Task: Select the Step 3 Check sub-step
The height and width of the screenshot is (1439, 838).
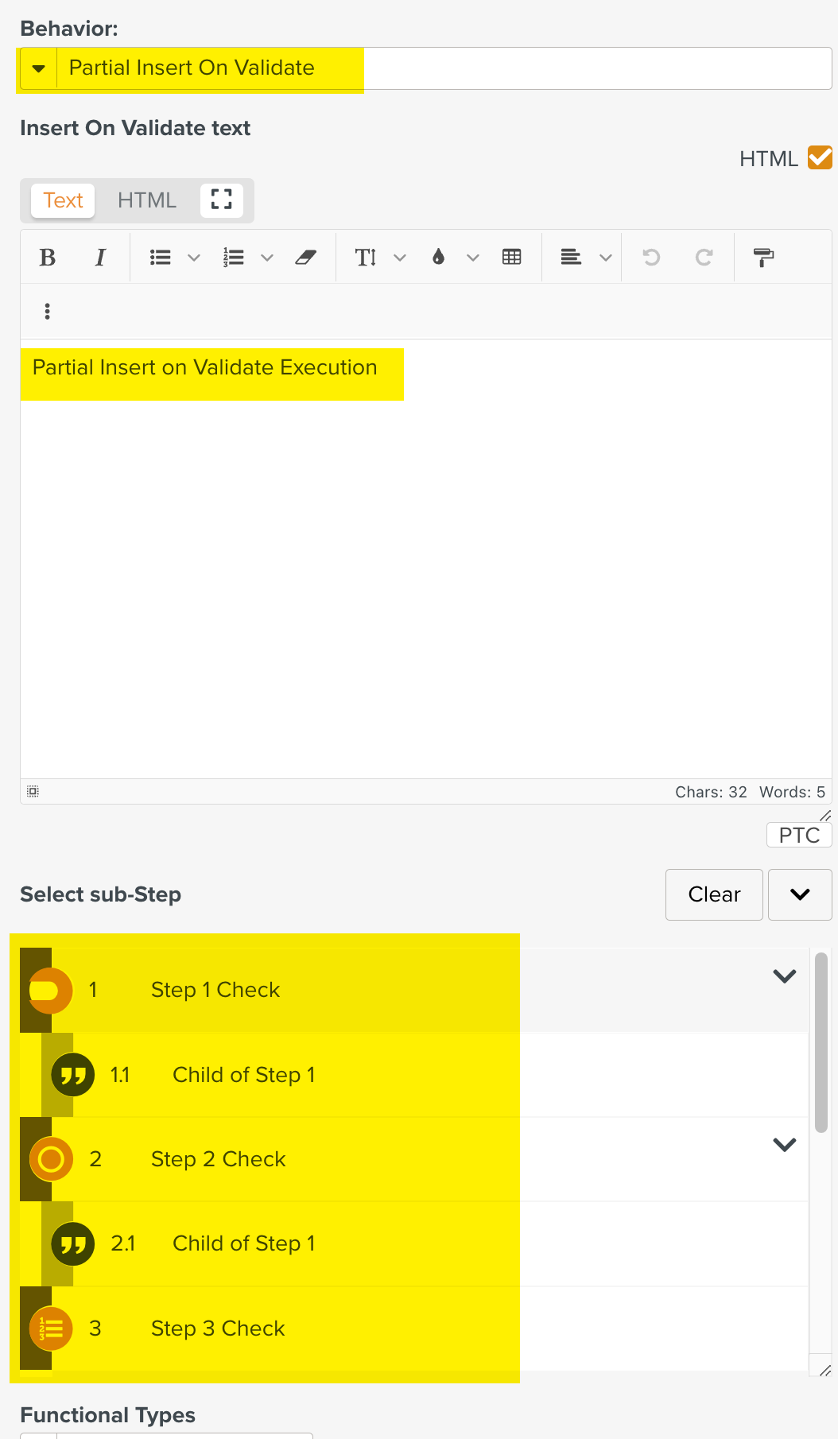Action: click(217, 1328)
